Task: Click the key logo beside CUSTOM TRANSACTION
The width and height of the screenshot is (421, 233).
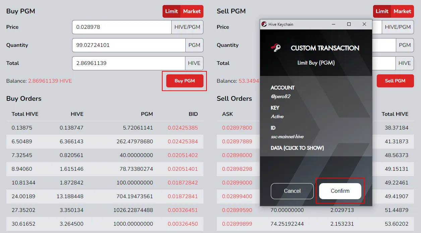Action: 276,48
